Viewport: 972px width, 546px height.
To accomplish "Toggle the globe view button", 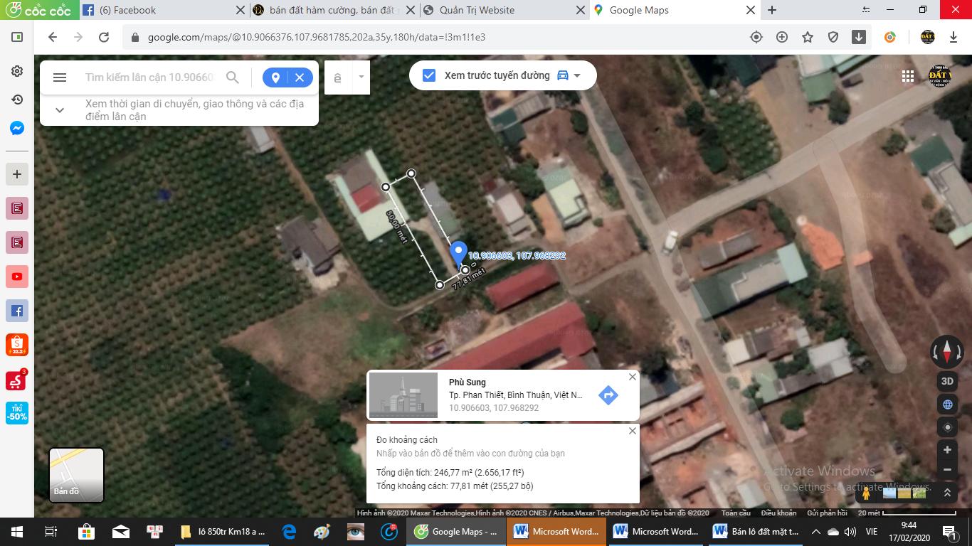I will [x=947, y=405].
